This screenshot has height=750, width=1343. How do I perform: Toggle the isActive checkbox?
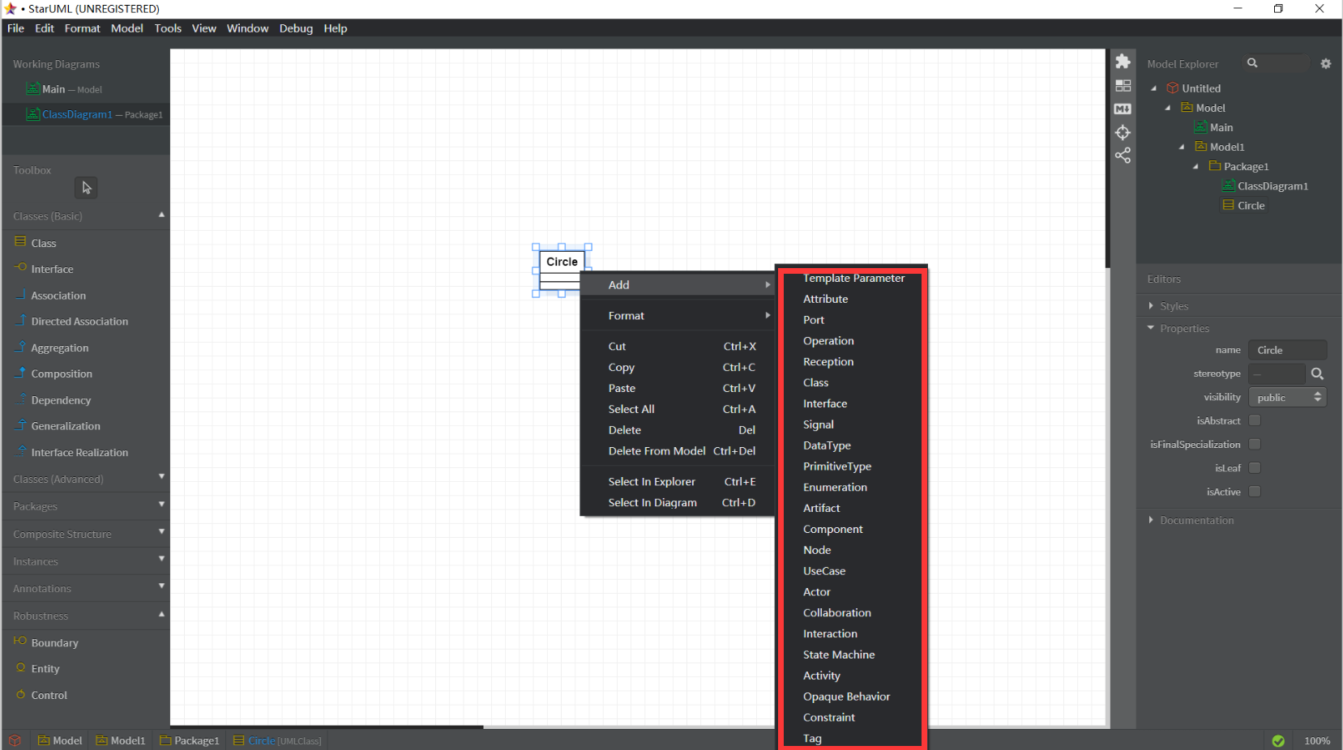pyautogui.click(x=1255, y=492)
